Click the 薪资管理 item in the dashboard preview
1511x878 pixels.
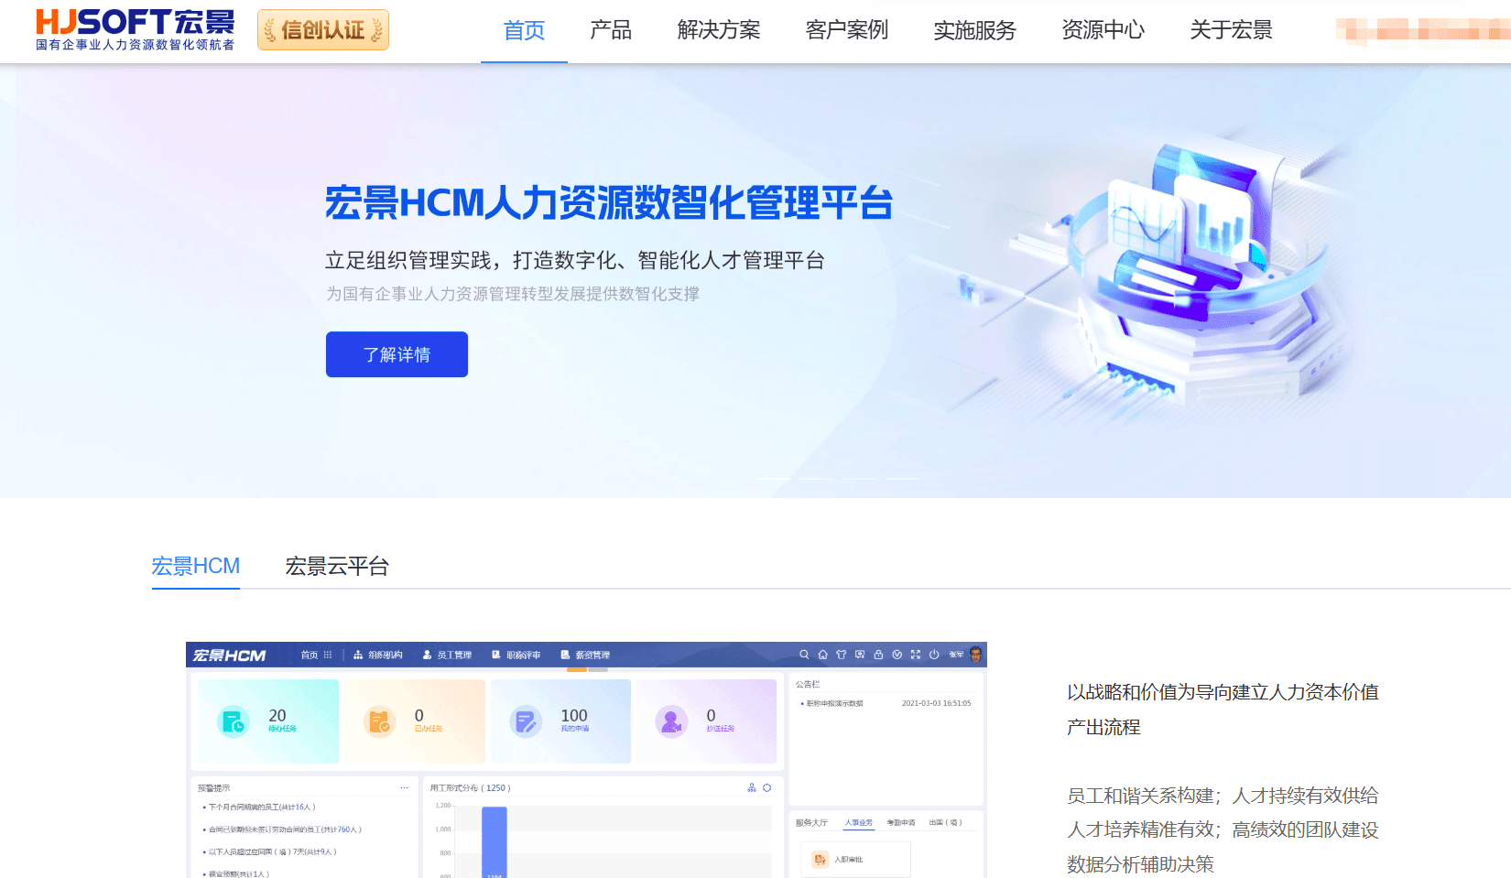585,656
